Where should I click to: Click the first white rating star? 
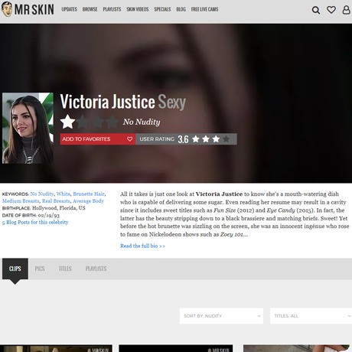tap(67, 122)
